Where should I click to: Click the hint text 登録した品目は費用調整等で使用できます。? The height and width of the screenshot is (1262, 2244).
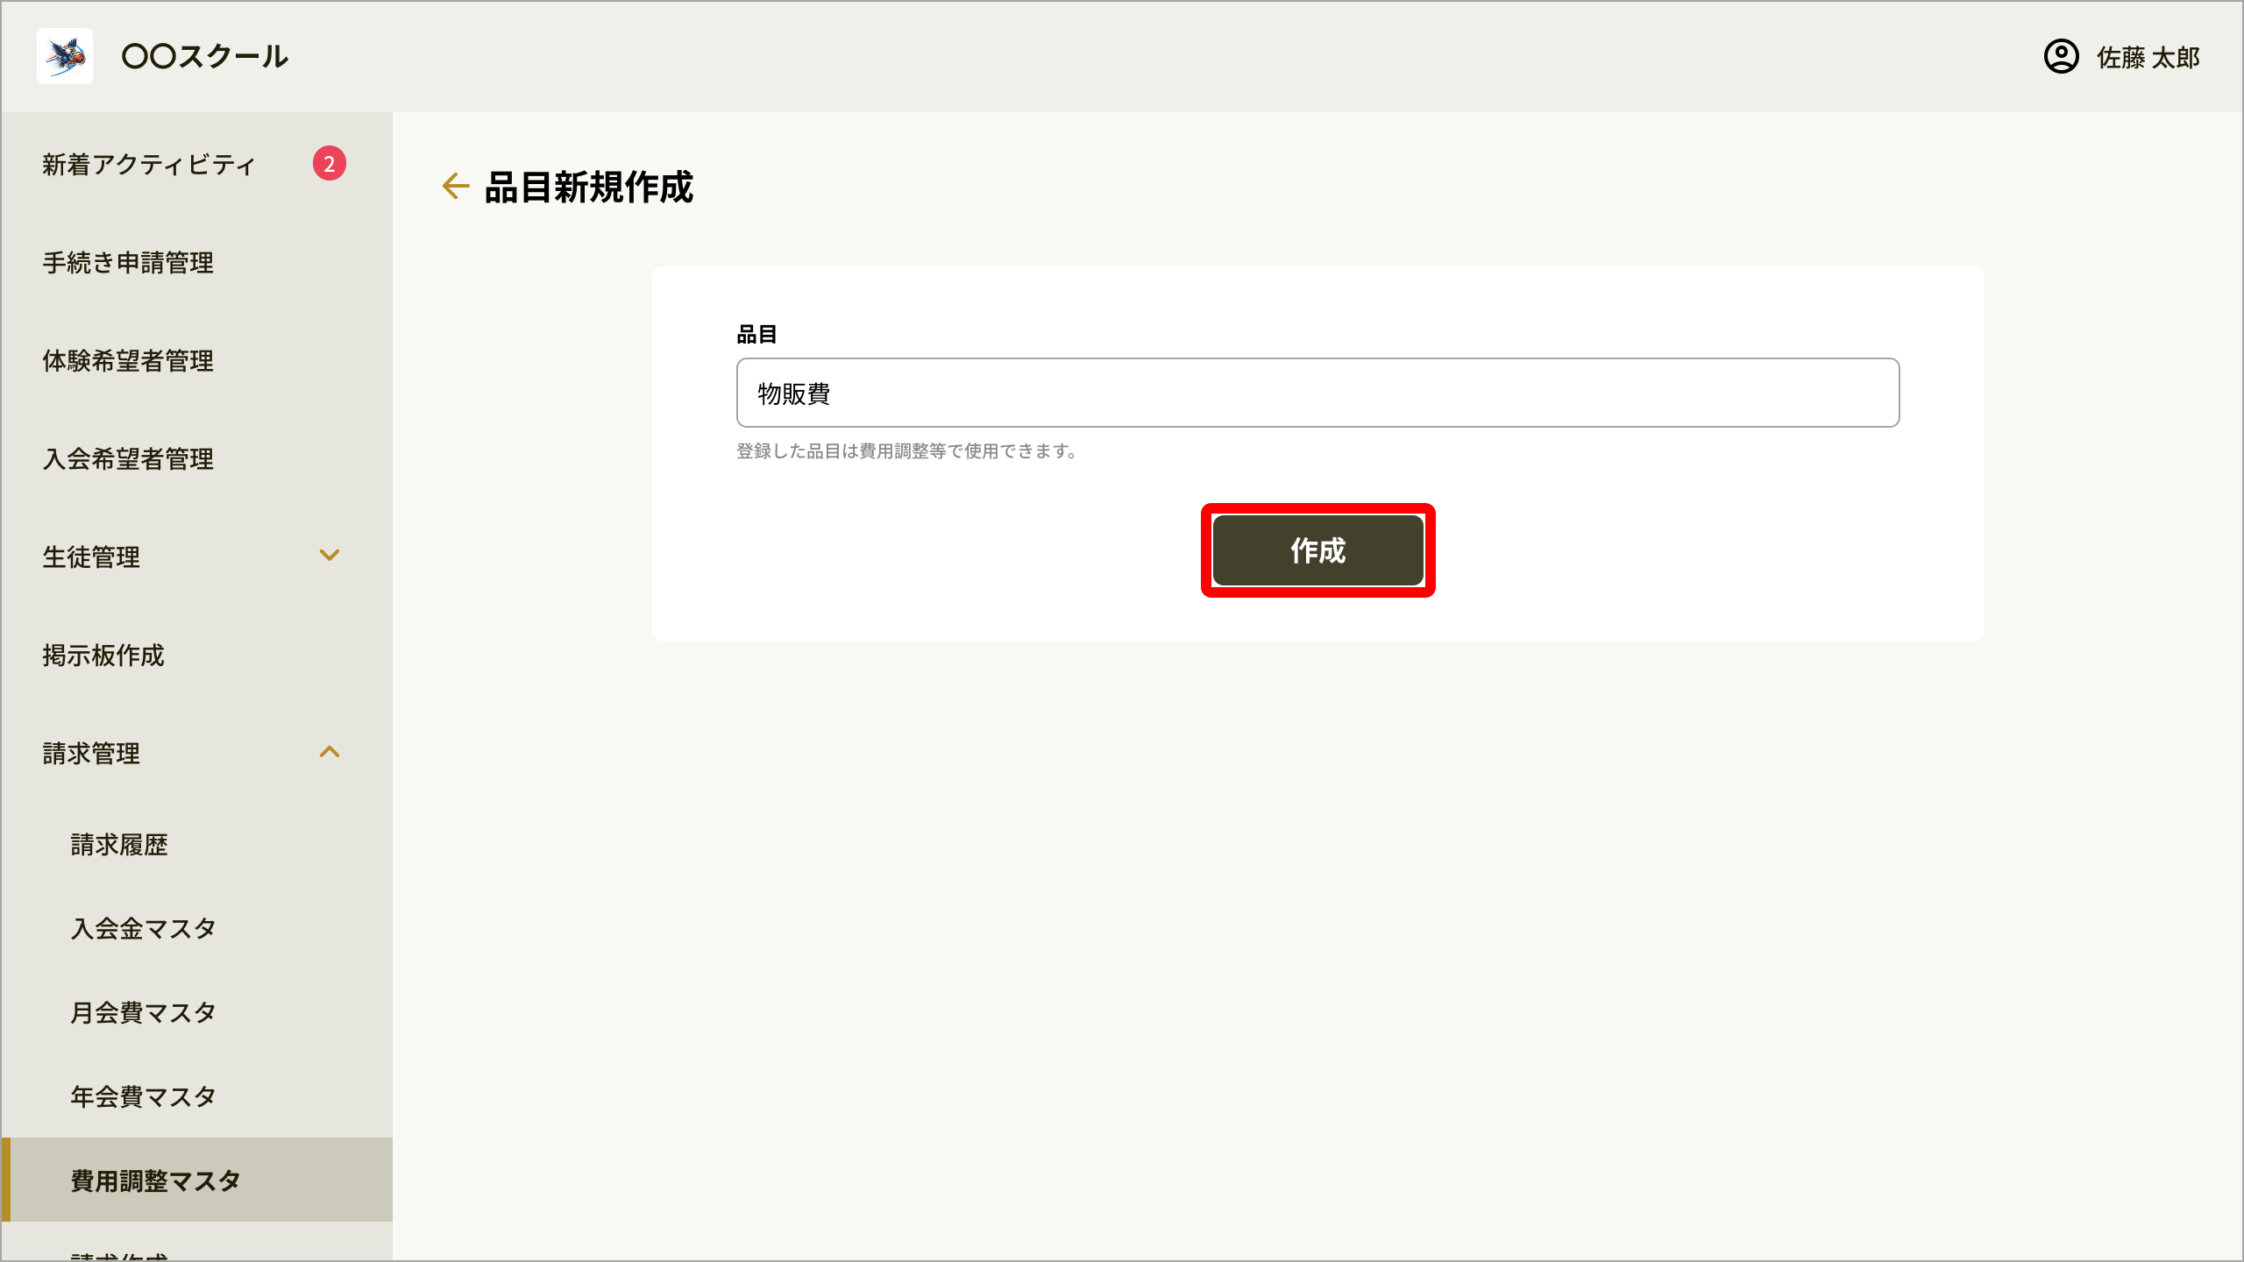tap(906, 451)
